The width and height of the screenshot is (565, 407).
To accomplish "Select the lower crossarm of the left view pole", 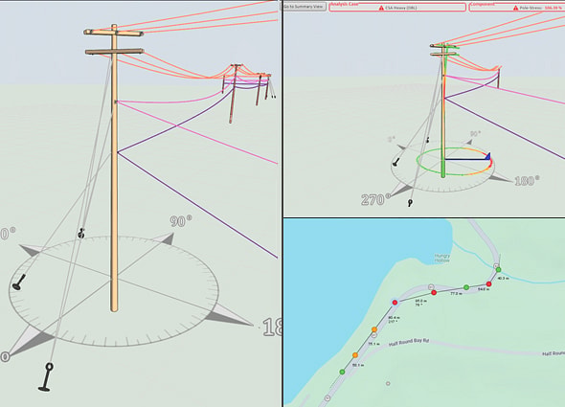I will (115, 52).
